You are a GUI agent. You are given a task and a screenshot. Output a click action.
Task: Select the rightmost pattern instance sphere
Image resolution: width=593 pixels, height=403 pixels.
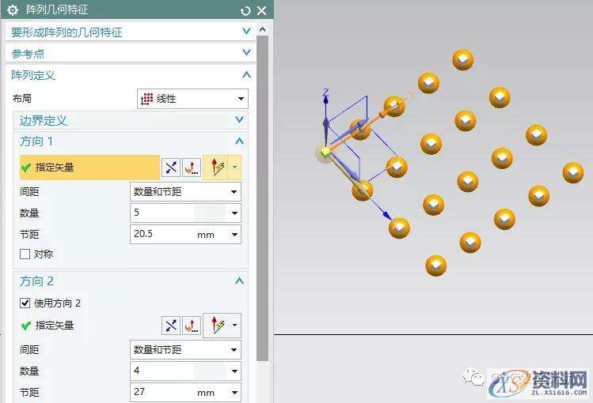(573, 172)
